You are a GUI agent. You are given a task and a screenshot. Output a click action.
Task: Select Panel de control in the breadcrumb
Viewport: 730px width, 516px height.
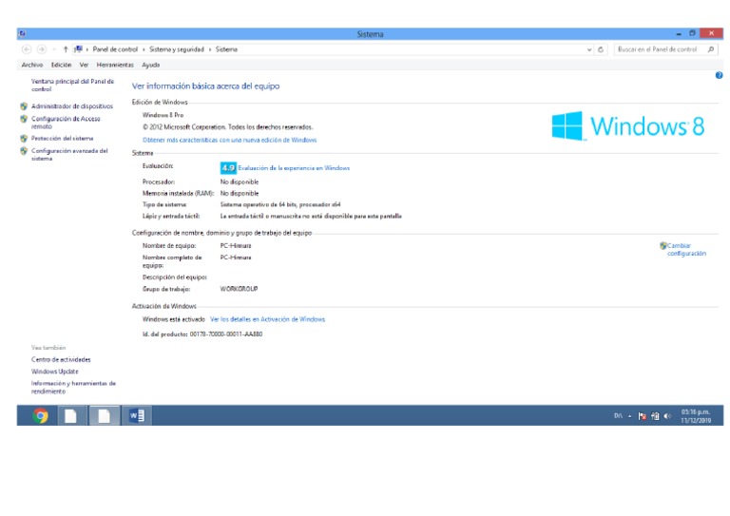click(115, 49)
